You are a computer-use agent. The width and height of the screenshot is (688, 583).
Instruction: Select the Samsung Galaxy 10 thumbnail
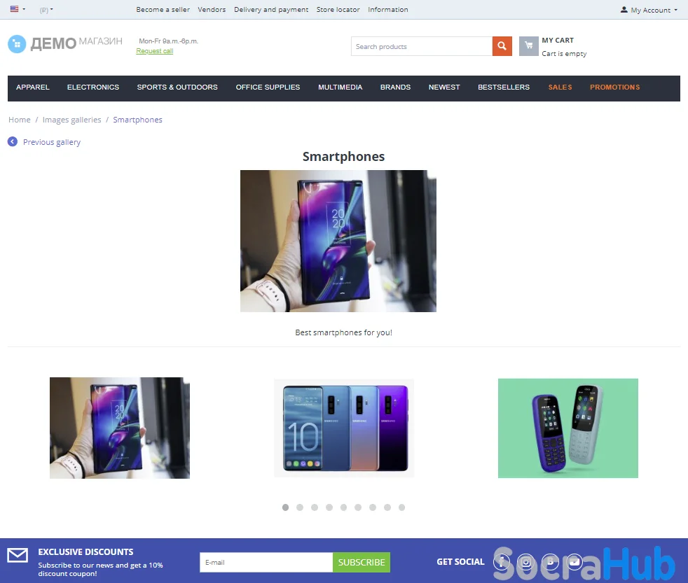343,428
